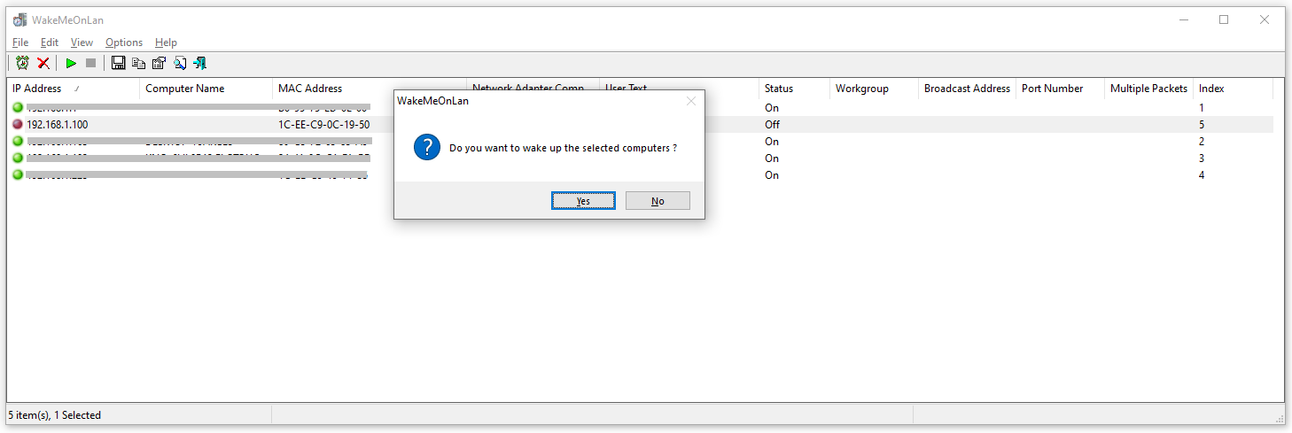Click the copy selected items icon
Screen dimensions: 1292x433
139,63
